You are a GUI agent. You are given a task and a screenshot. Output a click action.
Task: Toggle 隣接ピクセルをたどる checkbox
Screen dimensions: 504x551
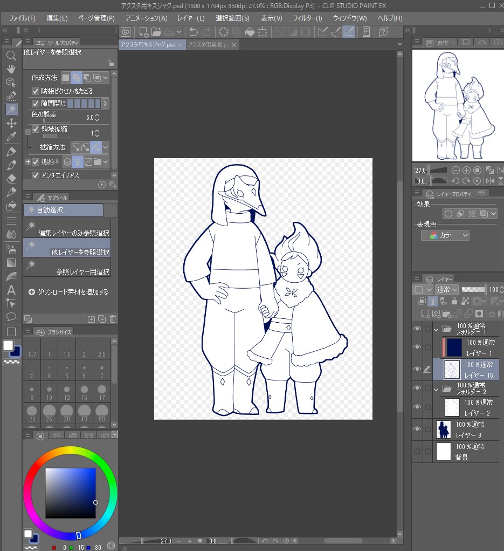[36, 91]
